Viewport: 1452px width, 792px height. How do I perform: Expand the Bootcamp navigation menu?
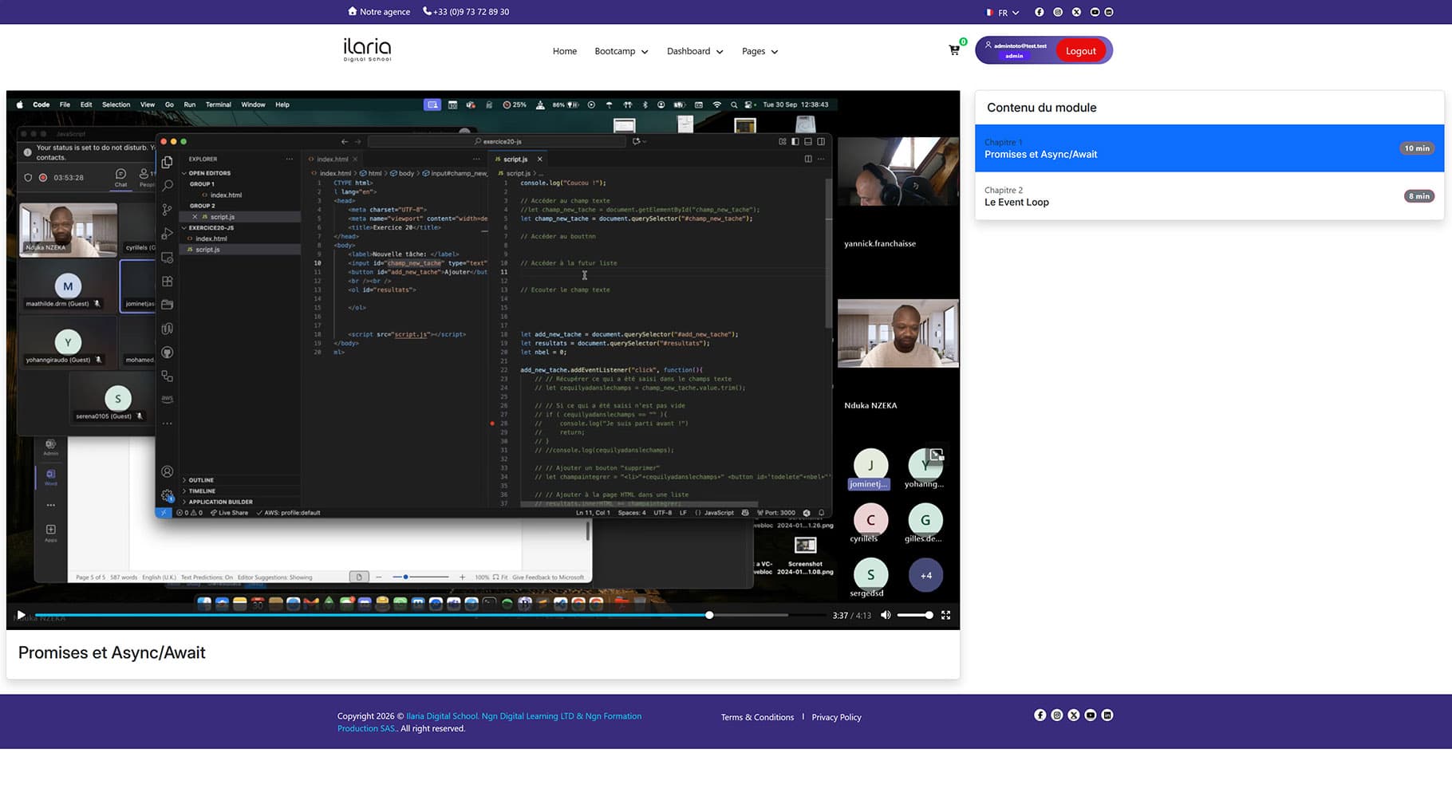[621, 51]
